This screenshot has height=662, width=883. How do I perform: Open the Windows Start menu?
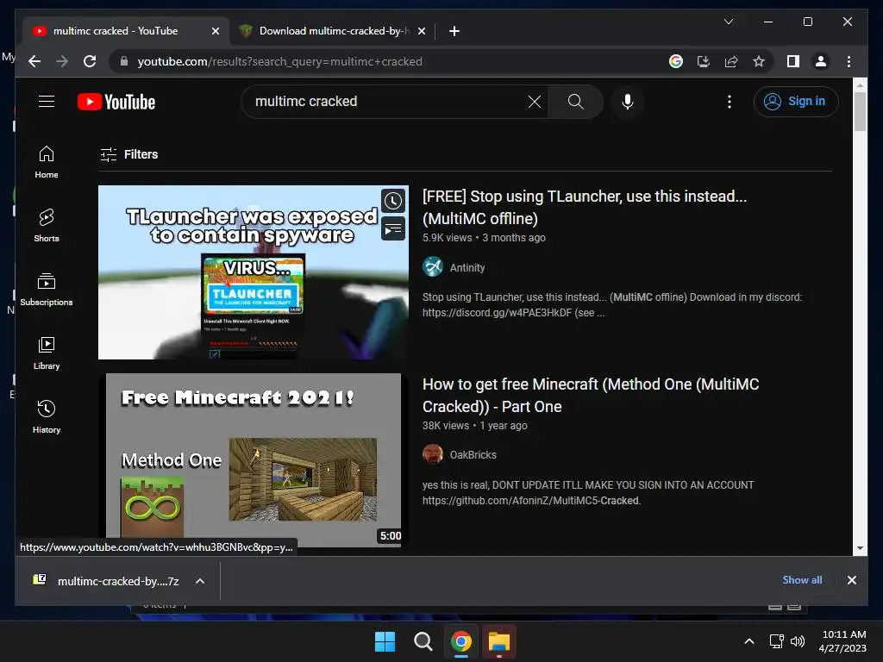click(x=385, y=641)
